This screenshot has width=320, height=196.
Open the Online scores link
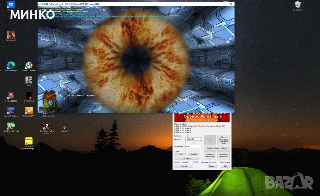[x=225, y=162]
